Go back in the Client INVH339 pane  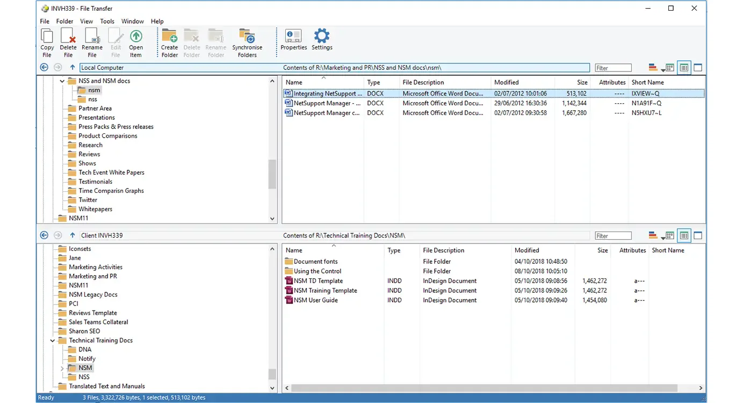[x=44, y=235]
